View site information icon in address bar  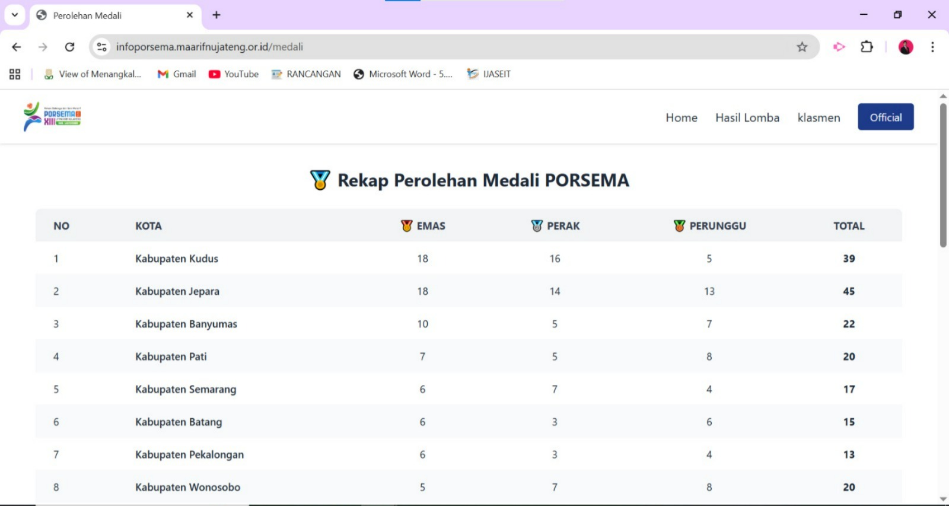click(102, 47)
